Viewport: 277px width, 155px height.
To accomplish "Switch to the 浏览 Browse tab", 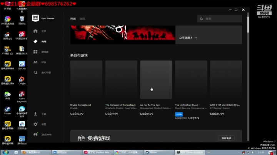I will (x=82, y=19).
